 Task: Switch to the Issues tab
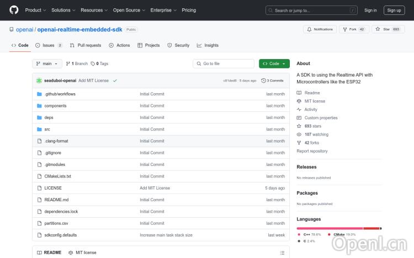coord(49,45)
